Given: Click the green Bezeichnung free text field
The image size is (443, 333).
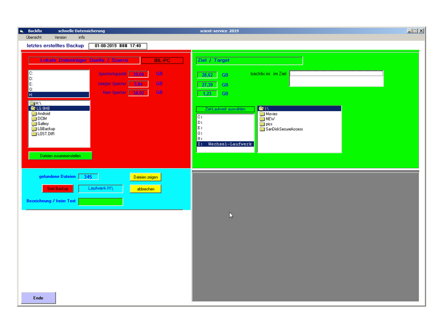Looking at the screenshot, I should (100, 202).
